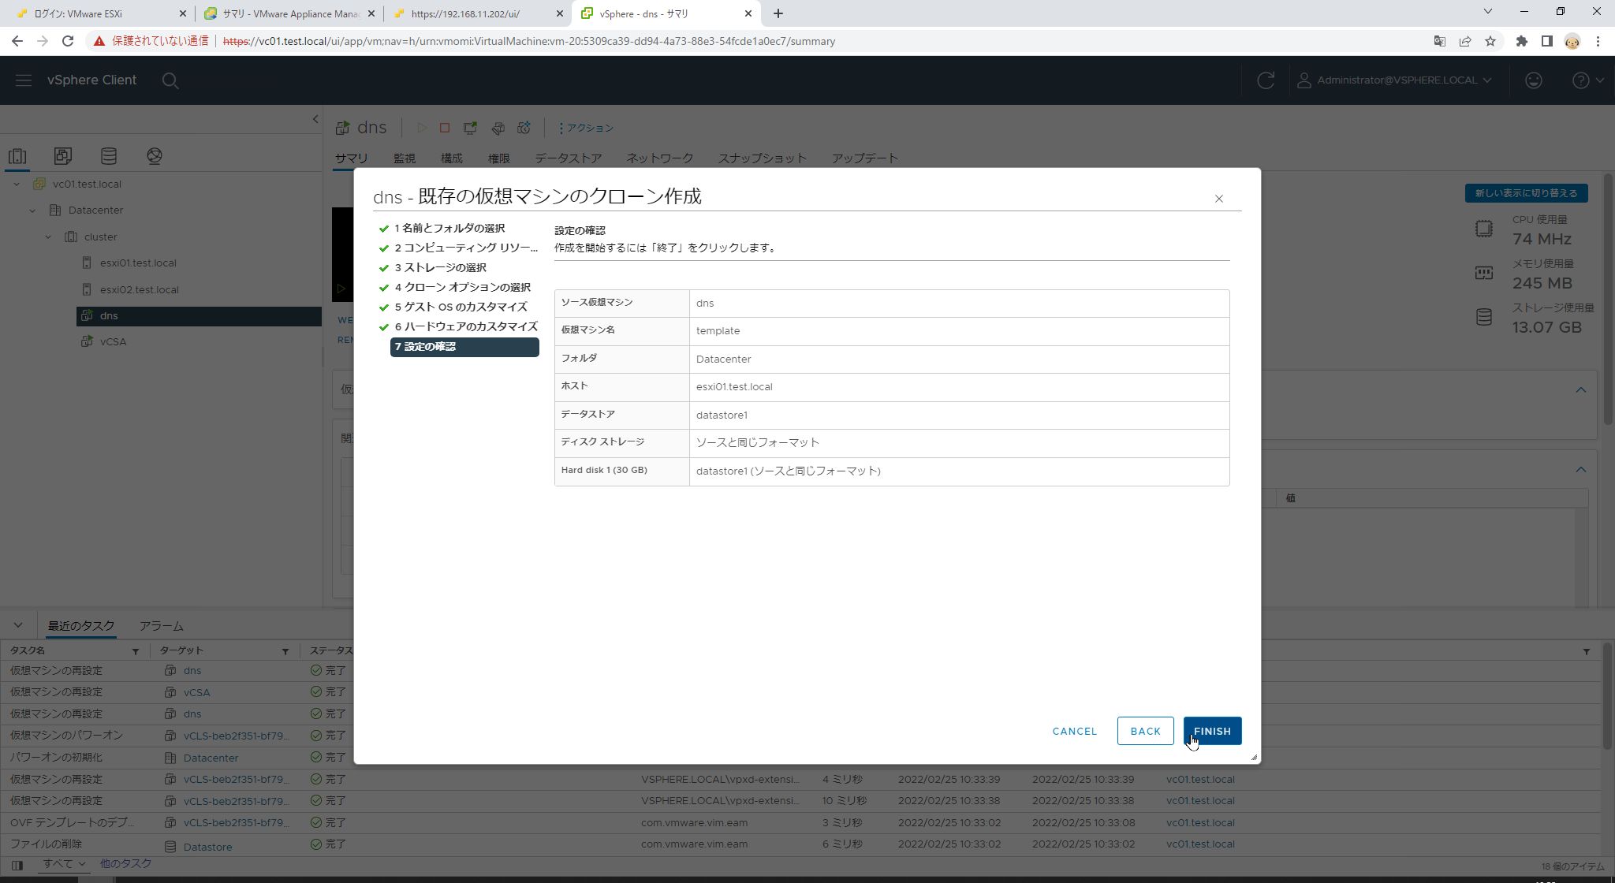This screenshot has width=1615, height=883.
Task: Select Hosts and Clusters inventory icon
Action: 17,156
